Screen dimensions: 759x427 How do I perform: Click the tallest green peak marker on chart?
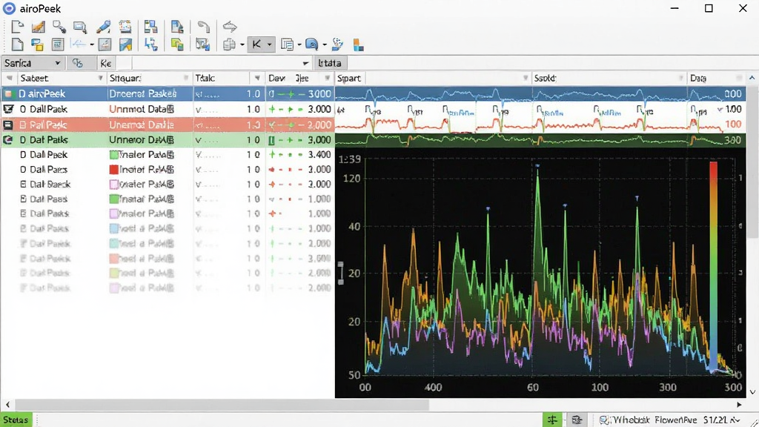[537, 166]
